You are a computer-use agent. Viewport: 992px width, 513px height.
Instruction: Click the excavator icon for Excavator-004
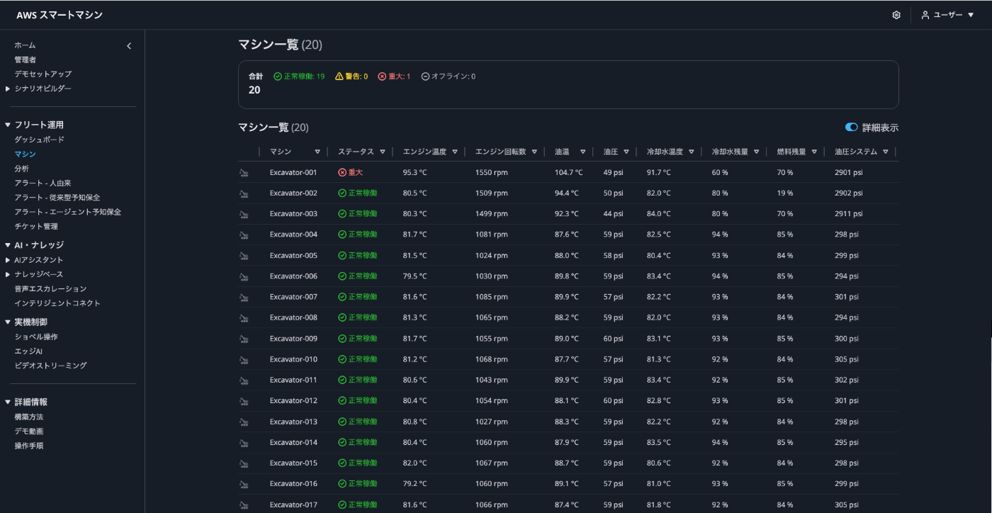pyautogui.click(x=244, y=235)
